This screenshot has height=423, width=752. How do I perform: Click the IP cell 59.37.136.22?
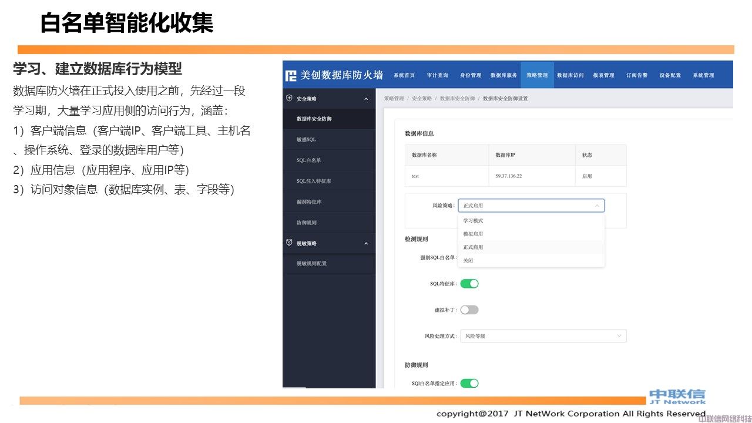coord(509,176)
